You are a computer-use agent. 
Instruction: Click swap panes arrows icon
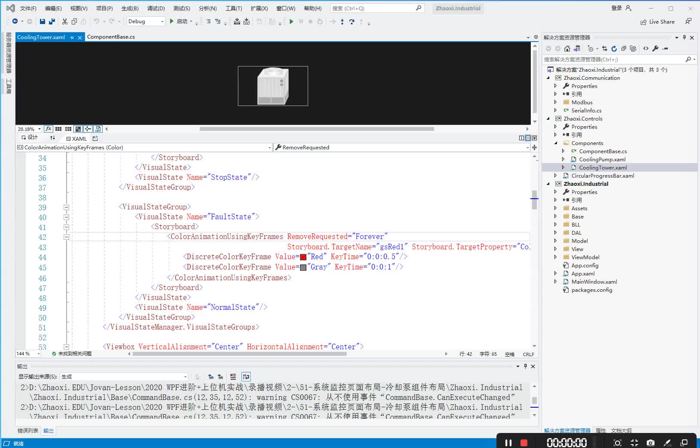click(52, 138)
